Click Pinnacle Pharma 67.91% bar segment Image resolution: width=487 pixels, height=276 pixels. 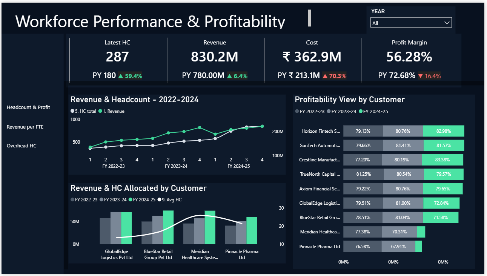pyautogui.click(x=398, y=246)
